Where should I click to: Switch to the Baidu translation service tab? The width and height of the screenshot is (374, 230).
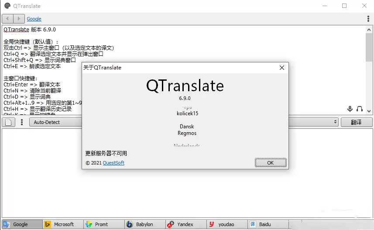[268, 224]
